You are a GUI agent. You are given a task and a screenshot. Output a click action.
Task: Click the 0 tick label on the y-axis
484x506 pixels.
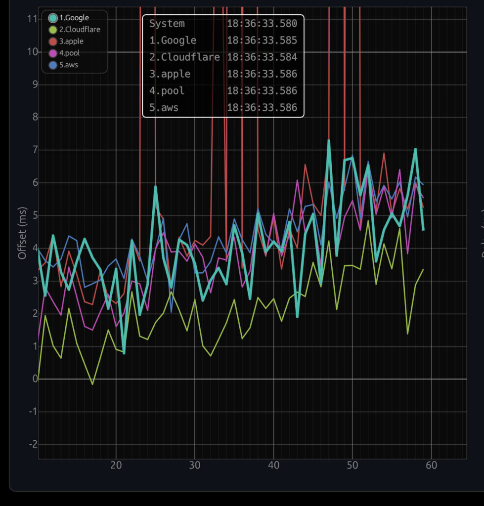pos(35,379)
